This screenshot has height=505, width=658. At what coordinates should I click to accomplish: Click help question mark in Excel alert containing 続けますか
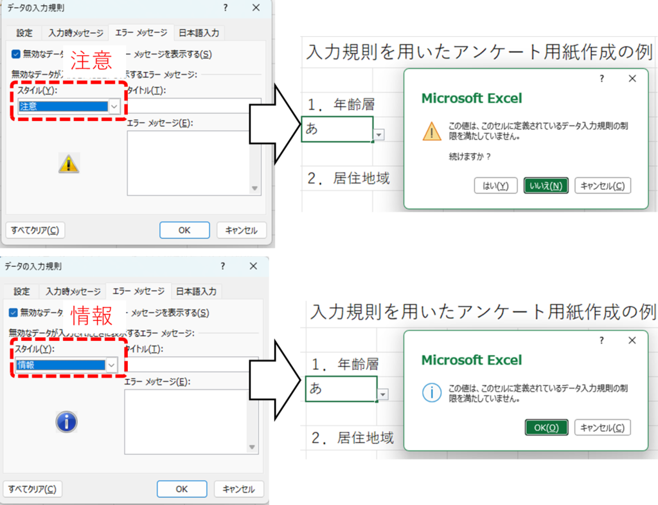(x=601, y=78)
